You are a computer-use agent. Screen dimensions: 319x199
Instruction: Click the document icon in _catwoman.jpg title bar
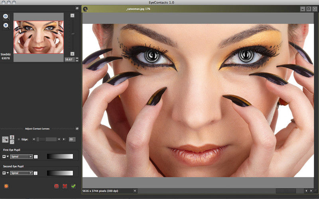click(85, 9)
